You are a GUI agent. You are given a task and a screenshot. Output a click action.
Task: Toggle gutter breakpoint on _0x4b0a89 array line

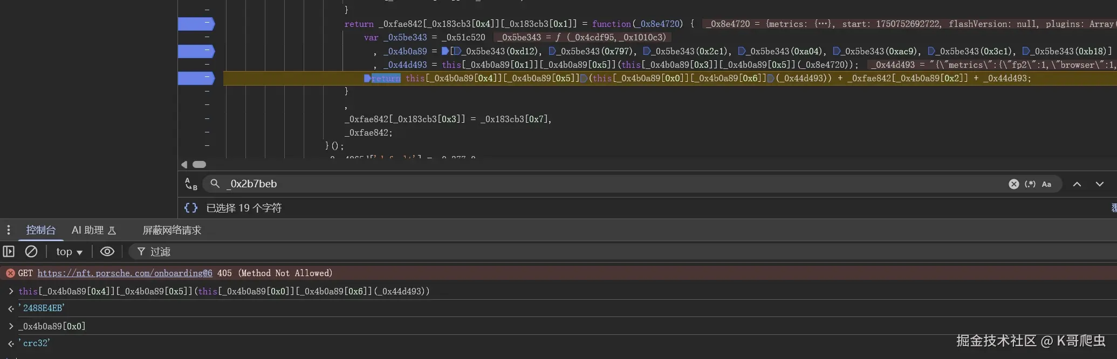(196, 51)
